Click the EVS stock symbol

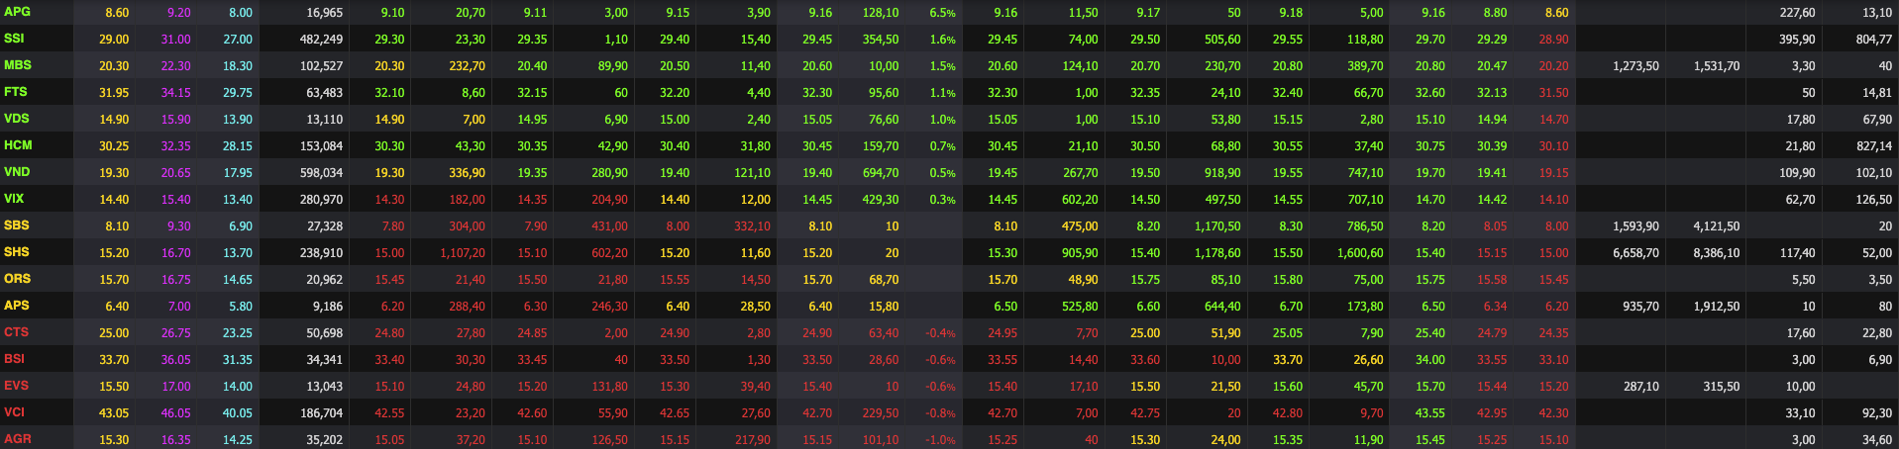tap(16, 386)
